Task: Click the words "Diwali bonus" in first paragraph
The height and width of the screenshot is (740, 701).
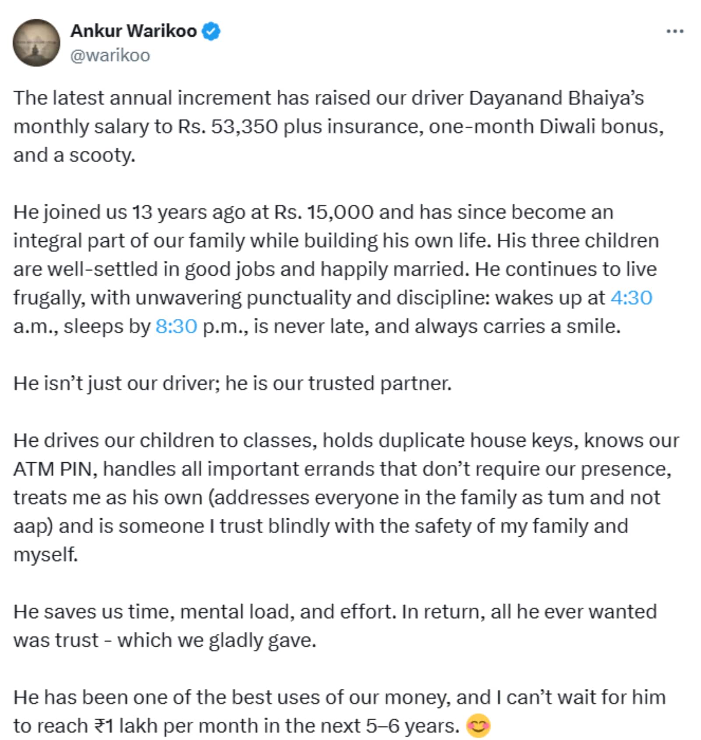Action: [602, 127]
